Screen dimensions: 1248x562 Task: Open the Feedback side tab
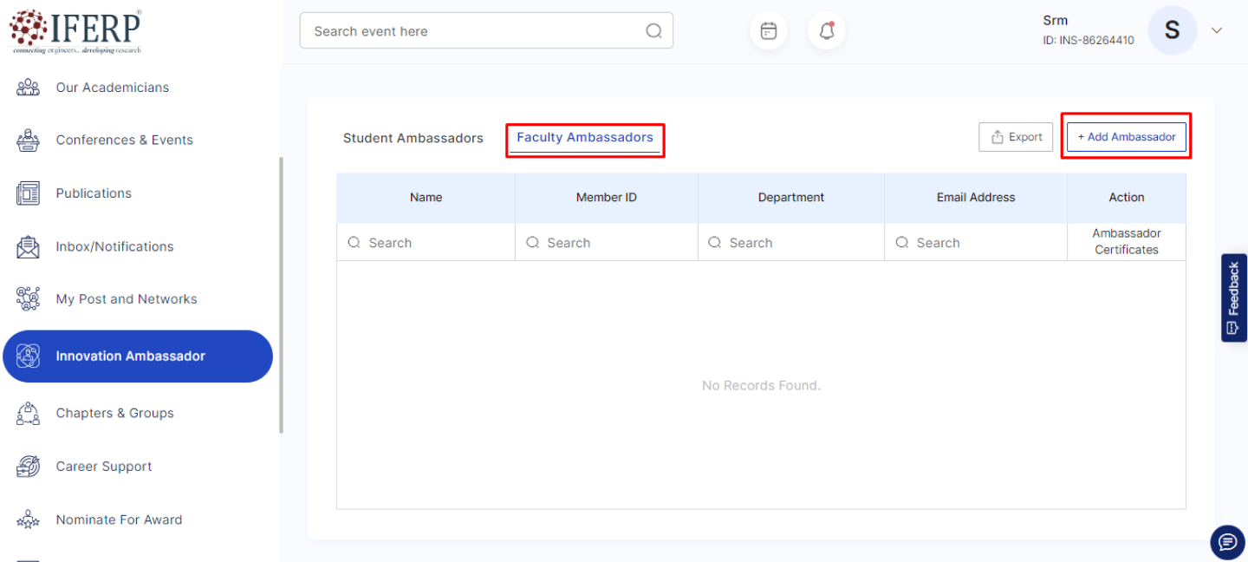[1233, 297]
